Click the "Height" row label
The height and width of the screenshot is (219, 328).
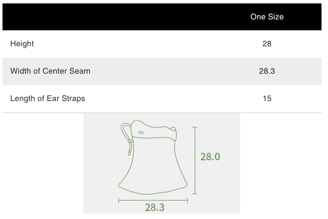click(22, 44)
